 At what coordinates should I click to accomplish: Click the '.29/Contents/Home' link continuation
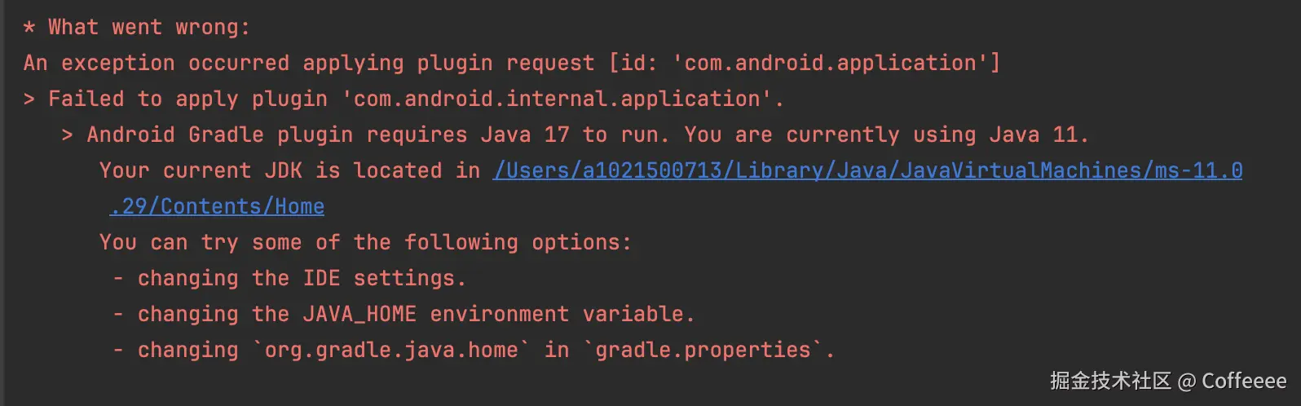coord(217,206)
